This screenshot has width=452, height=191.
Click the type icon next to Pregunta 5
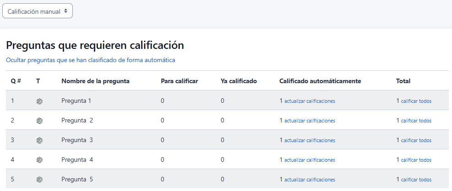39,180
